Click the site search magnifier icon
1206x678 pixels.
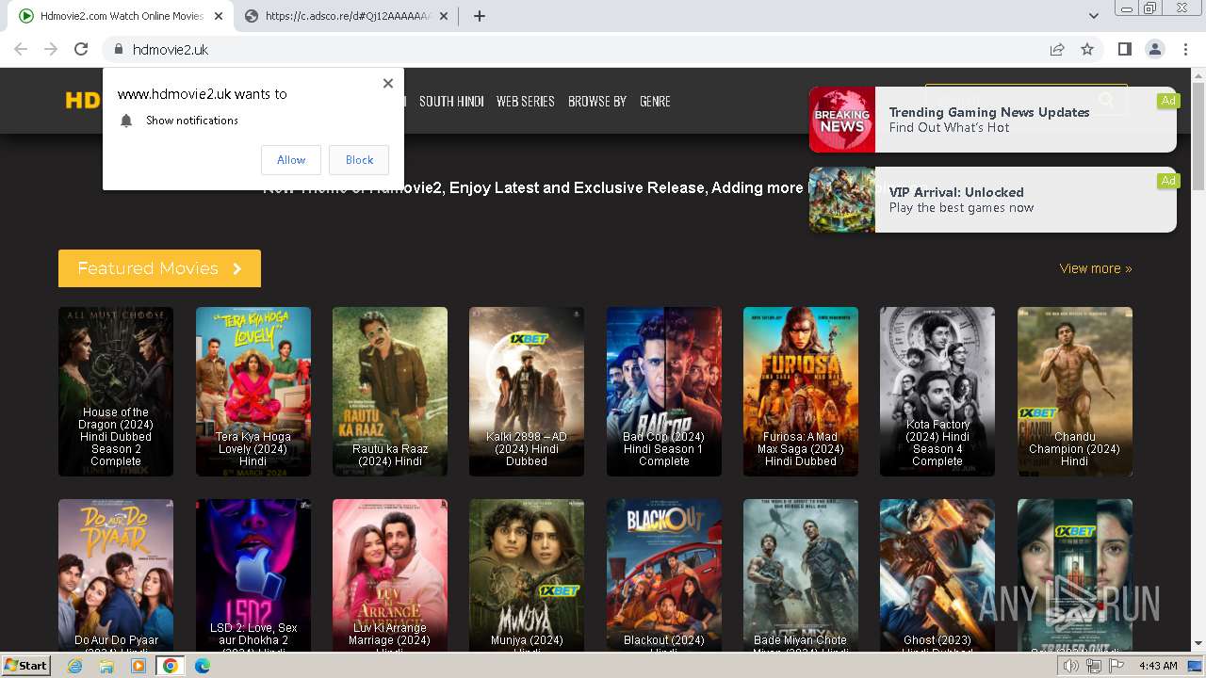point(1106,100)
